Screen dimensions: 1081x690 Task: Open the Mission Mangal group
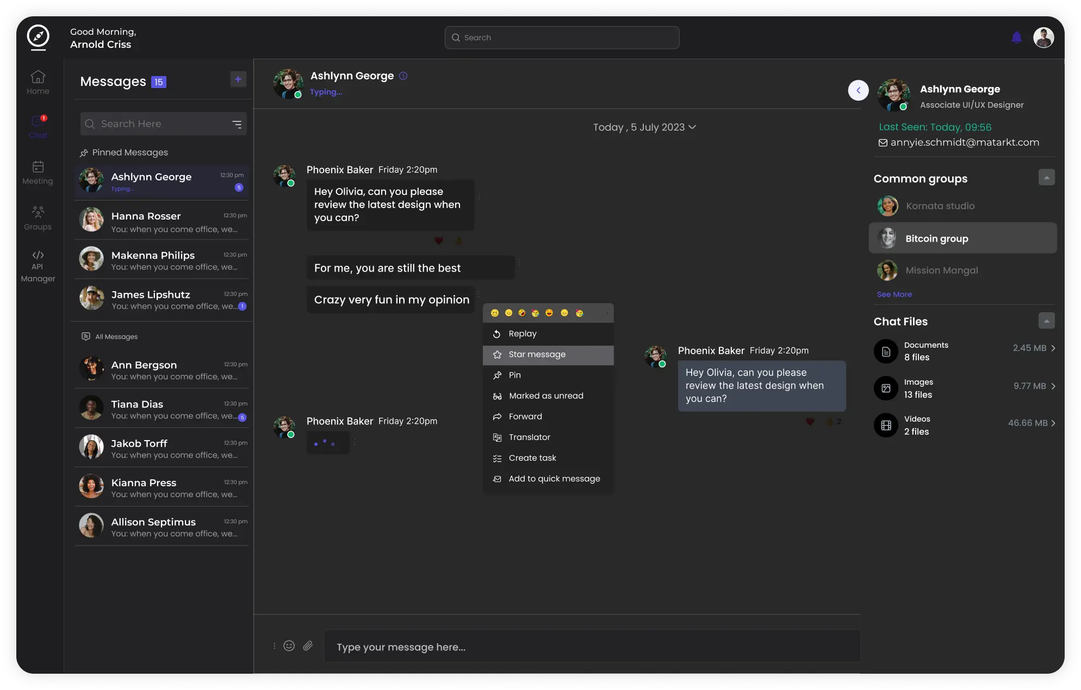[x=962, y=271]
